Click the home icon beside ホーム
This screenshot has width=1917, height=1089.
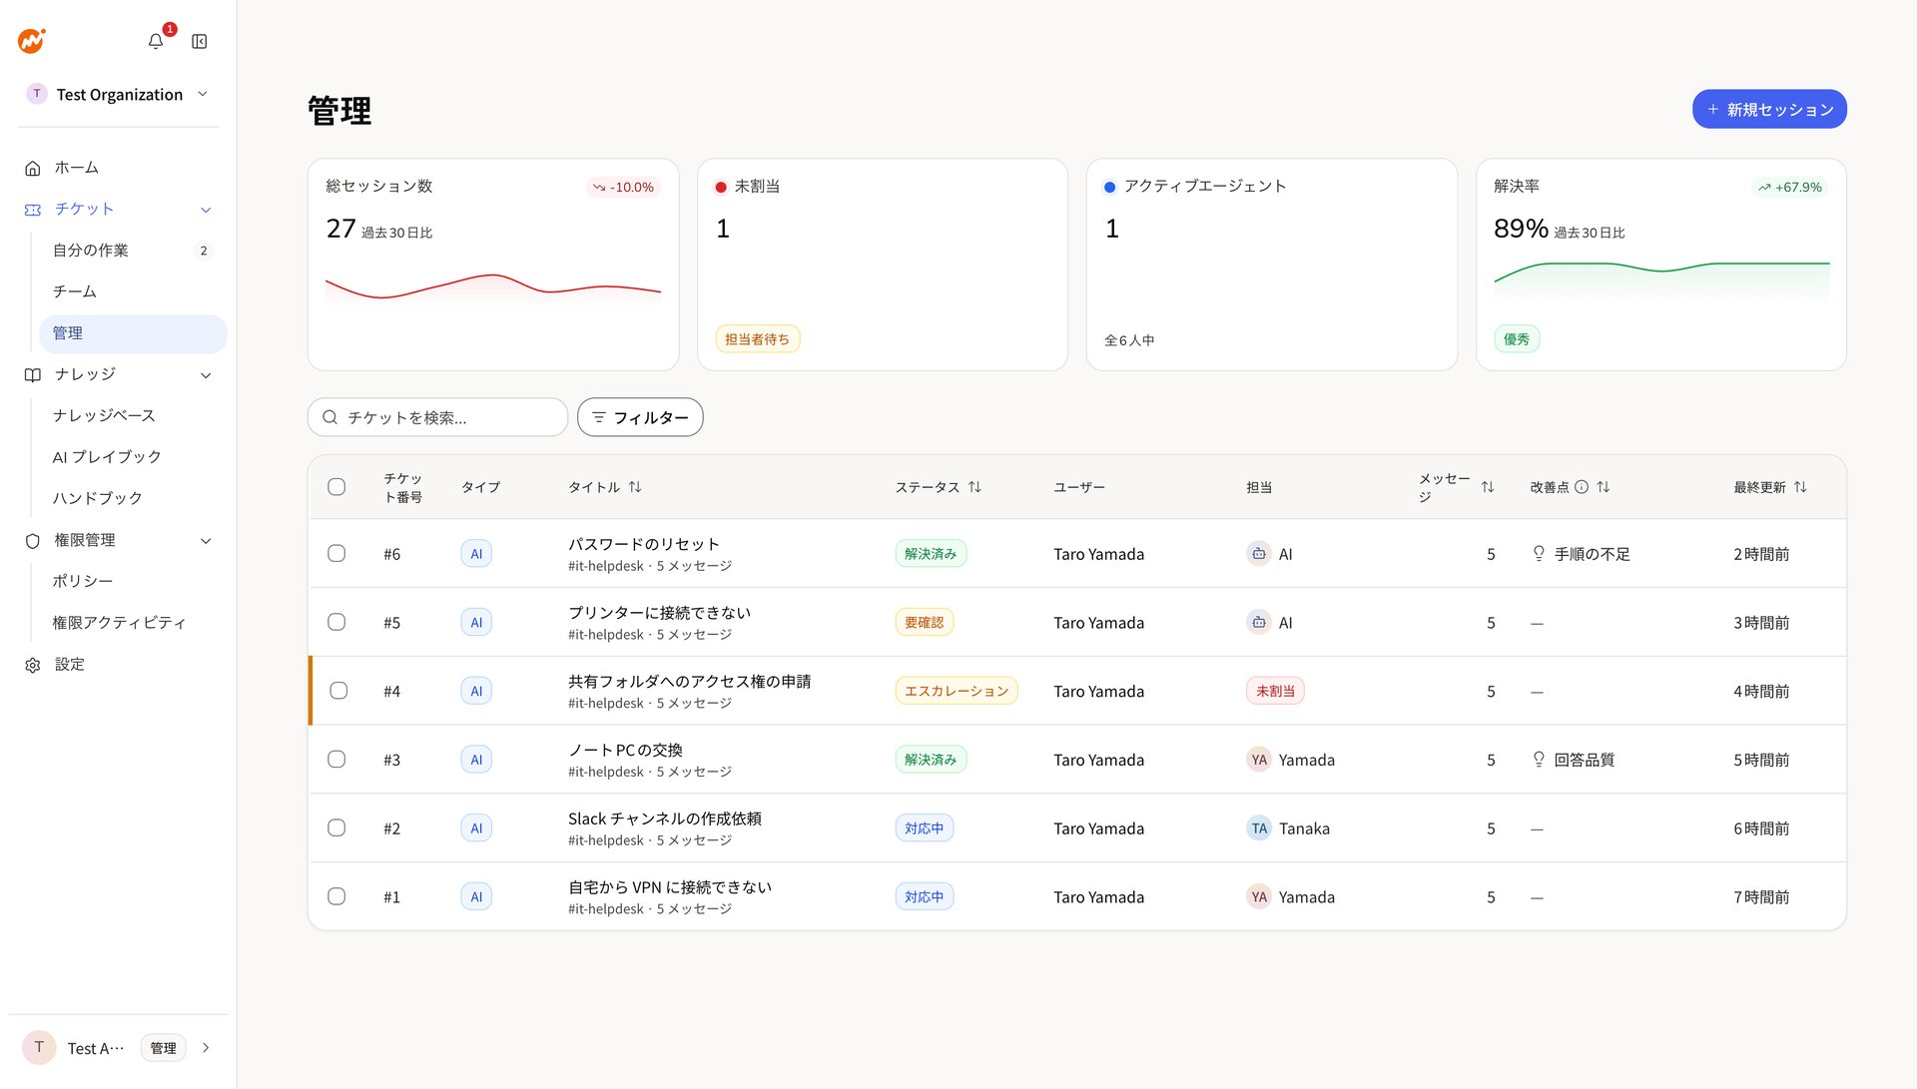click(33, 168)
